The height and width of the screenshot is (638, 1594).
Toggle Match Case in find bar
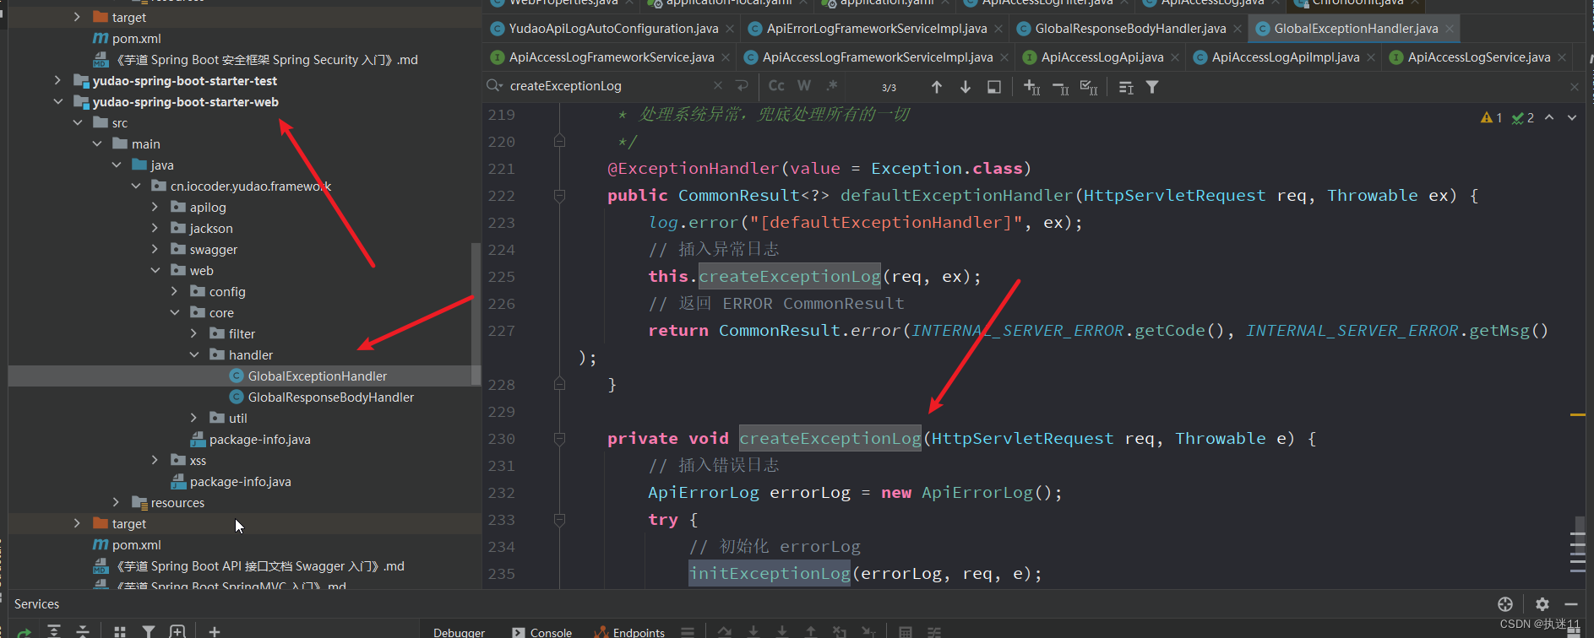click(776, 86)
